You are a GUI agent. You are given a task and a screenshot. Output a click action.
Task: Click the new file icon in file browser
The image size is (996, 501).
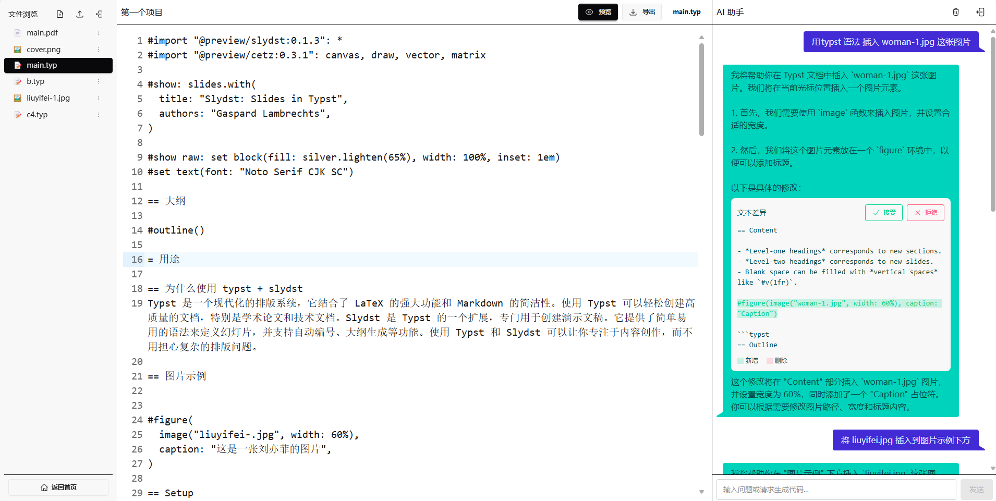tap(60, 14)
